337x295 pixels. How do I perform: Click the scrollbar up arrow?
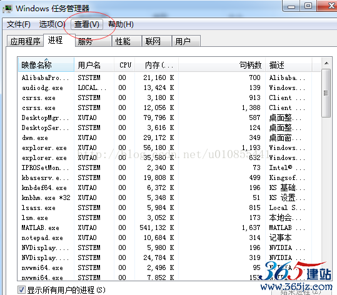tap(326, 63)
